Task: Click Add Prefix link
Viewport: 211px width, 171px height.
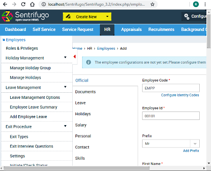Action: [x=191, y=151]
